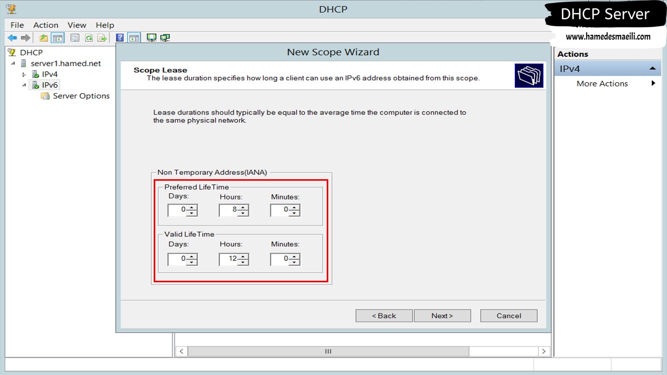Click the horizontal scrollbar right arrow

(x=544, y=352)
